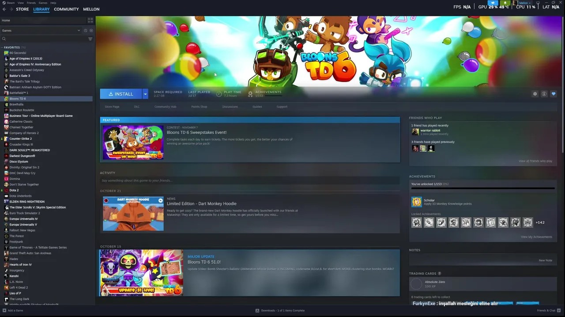Screen dimensions: 565x317
Task: Select Dota 2 game icon in list
Action: 6,190
